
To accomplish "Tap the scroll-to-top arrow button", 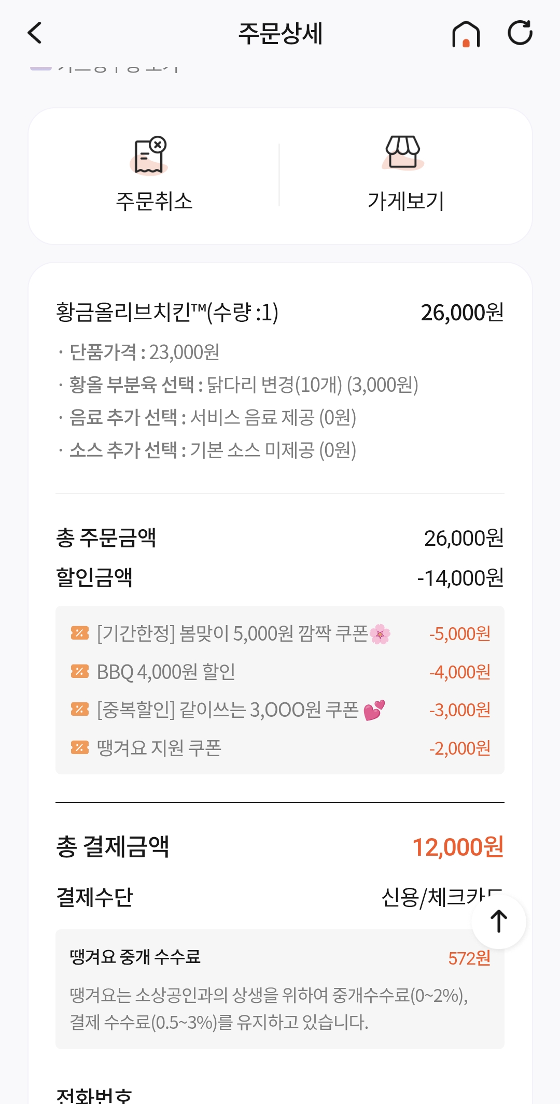I will (x=499, y=922).
